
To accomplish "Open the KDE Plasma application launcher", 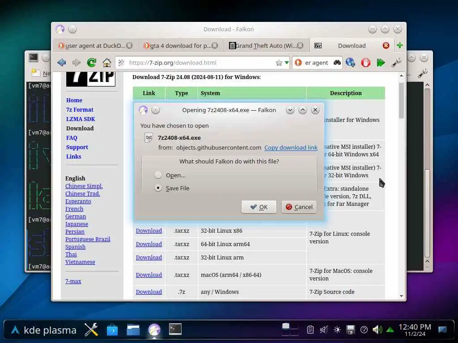I will pyautogui.click(x=43, y=330).
